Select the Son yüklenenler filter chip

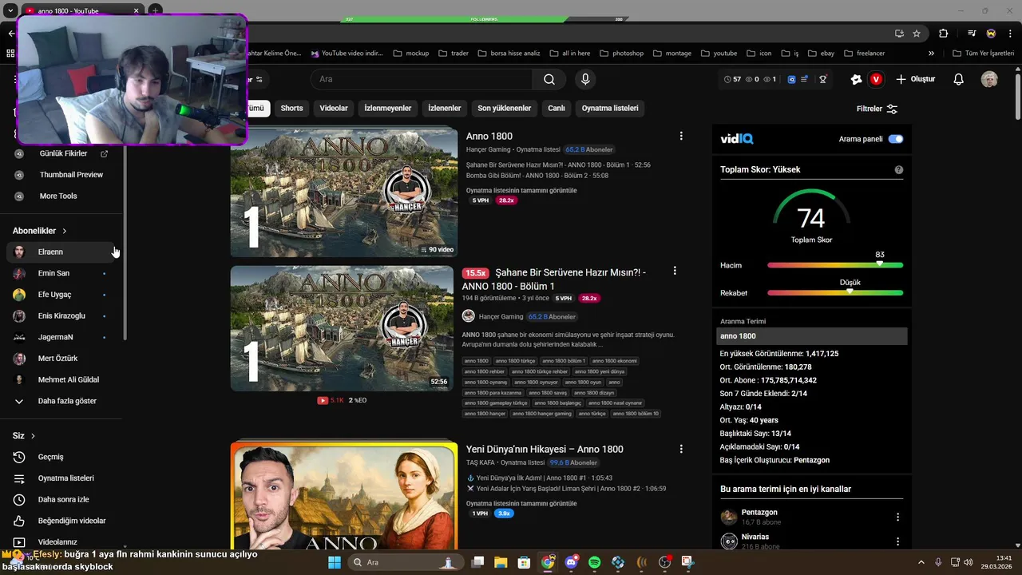tap(505, 109)
